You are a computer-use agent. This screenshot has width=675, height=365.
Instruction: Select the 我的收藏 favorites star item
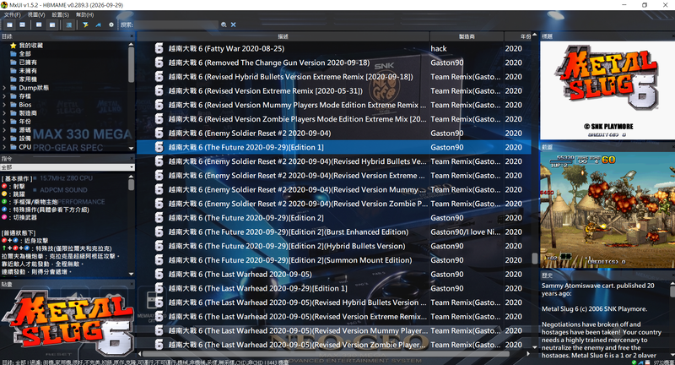click(26, 46)
